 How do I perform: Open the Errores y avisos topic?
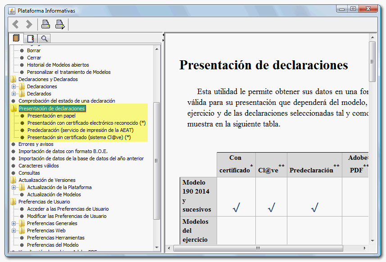click(36, 144)
